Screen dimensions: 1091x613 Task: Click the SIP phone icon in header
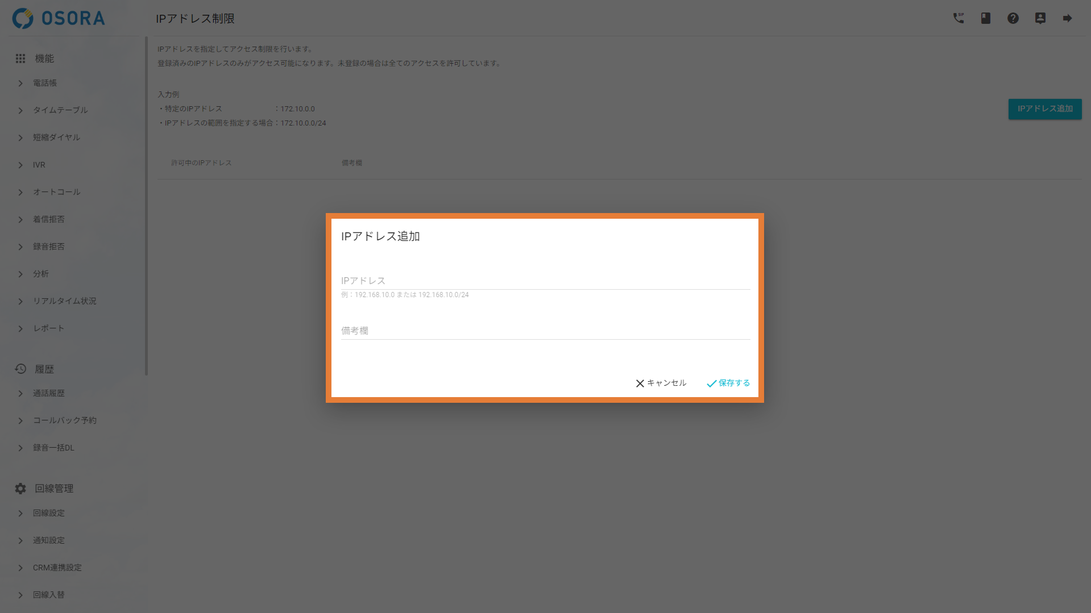point(959,18)
